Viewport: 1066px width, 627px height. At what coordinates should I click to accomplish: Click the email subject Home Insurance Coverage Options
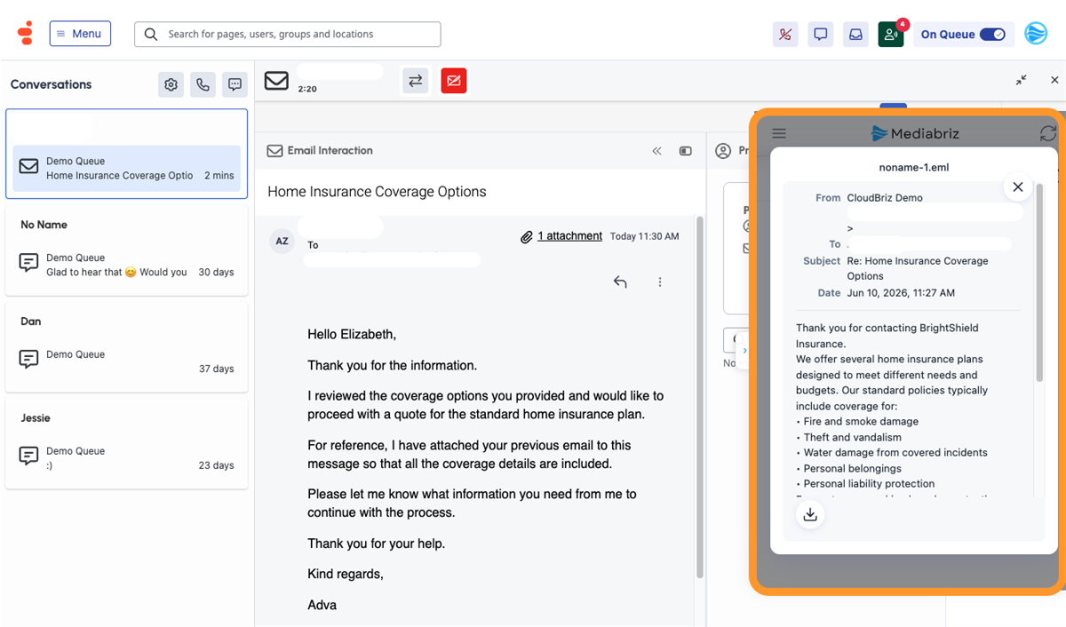click(x=377, y=192)
